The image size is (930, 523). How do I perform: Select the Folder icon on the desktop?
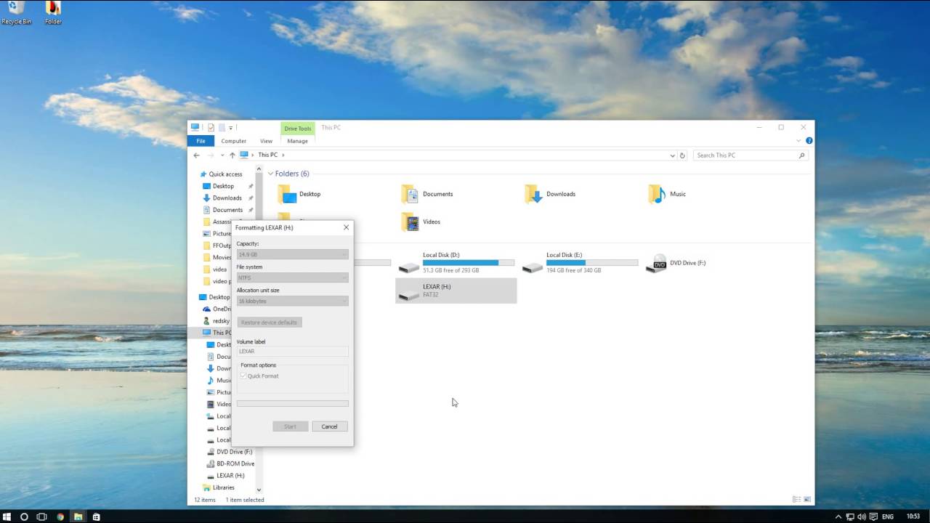[x=53, y=12]
